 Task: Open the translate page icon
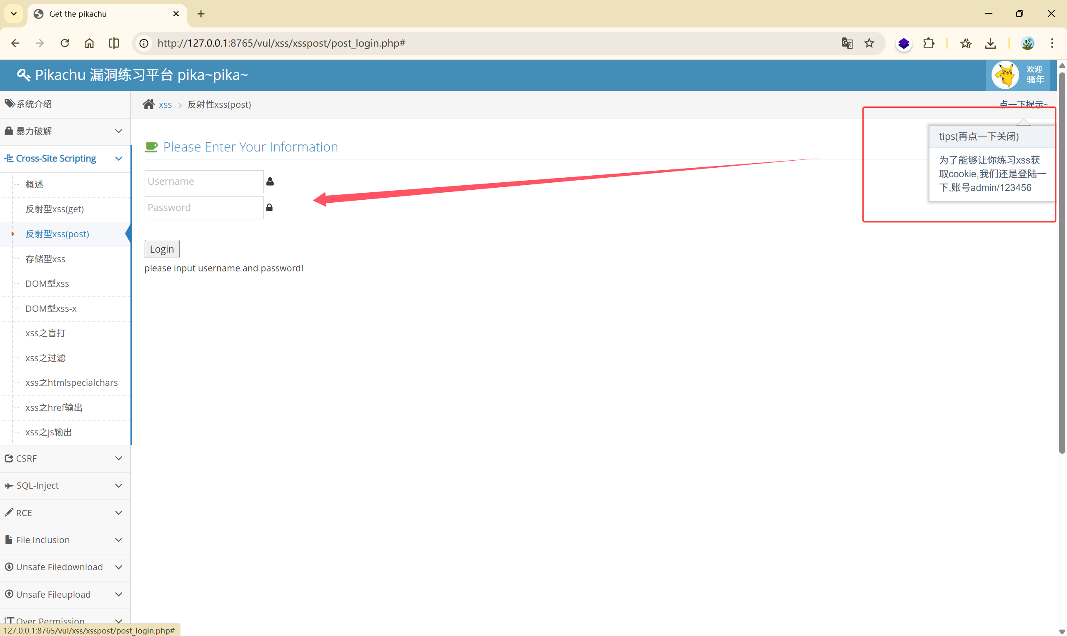point(847,43)
